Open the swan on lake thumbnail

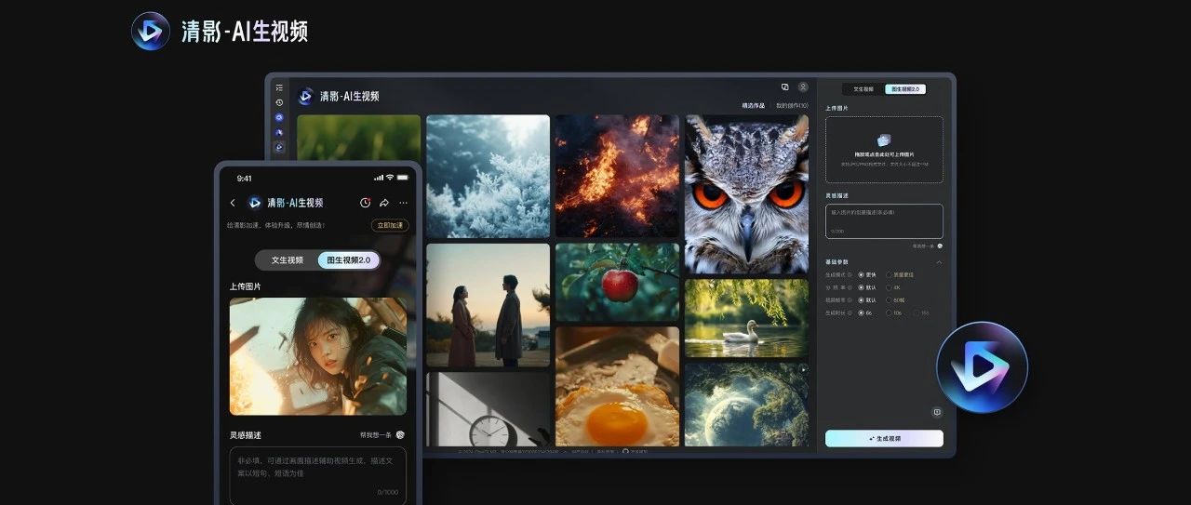[747, 318]
